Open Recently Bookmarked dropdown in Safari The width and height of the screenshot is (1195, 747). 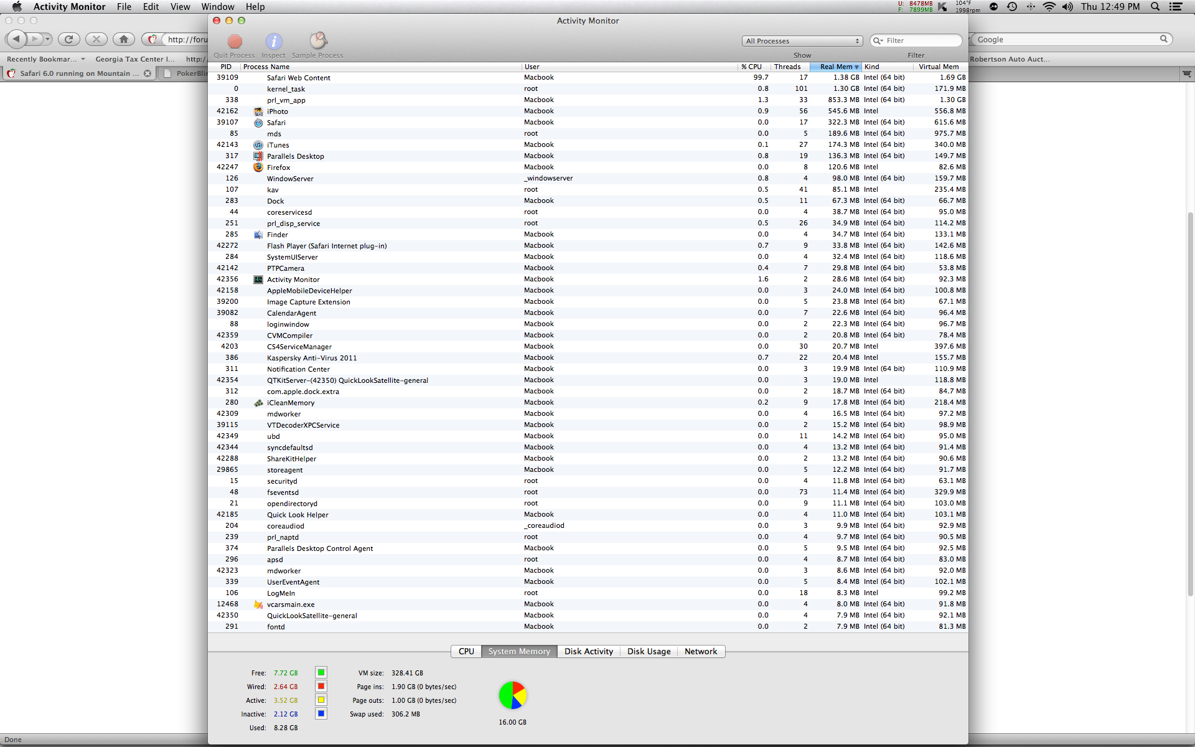point(46,59)
